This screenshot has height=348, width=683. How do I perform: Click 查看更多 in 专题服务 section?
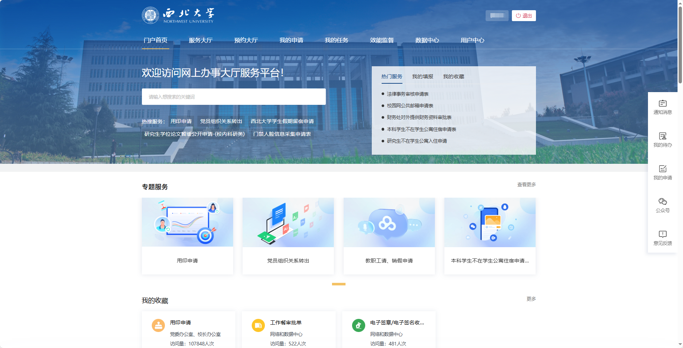click(x=526, y=185)
